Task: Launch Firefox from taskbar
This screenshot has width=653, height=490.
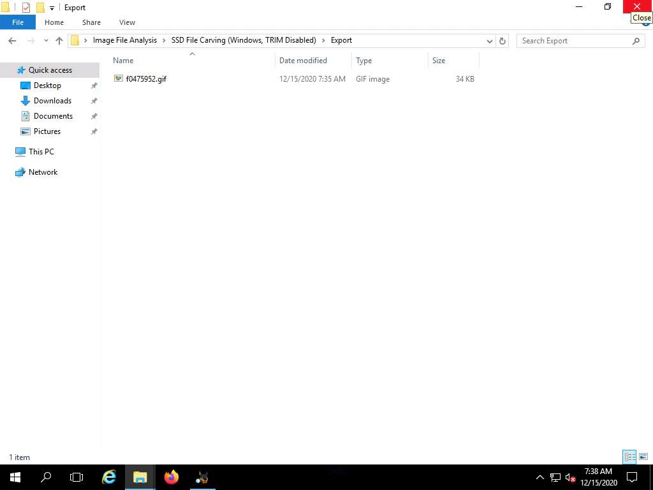Action: click(171, 477)
